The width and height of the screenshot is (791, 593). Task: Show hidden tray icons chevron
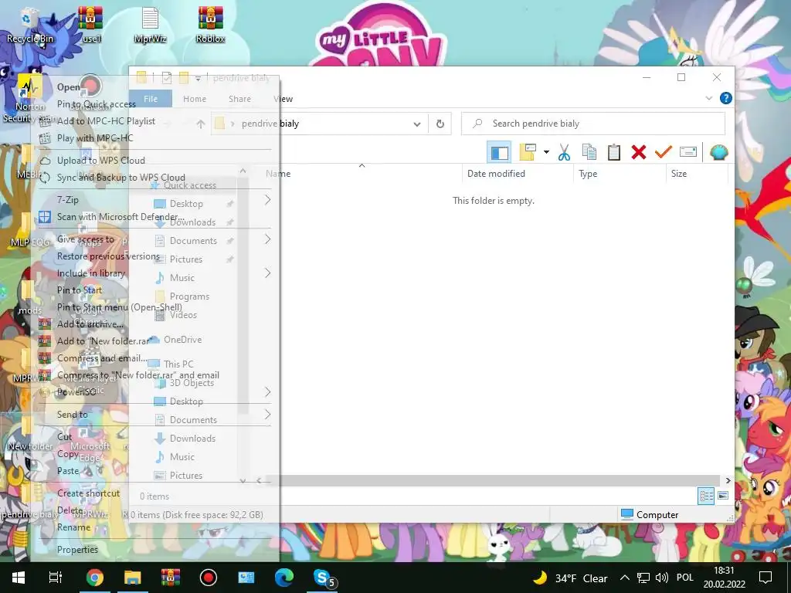click(624, 578)
